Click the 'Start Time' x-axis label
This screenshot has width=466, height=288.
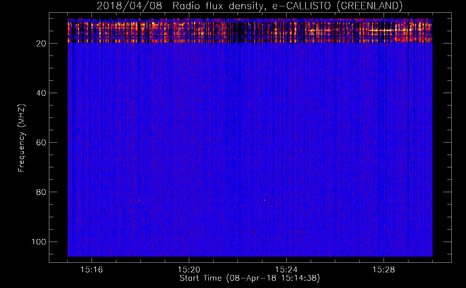coord(249,278)
